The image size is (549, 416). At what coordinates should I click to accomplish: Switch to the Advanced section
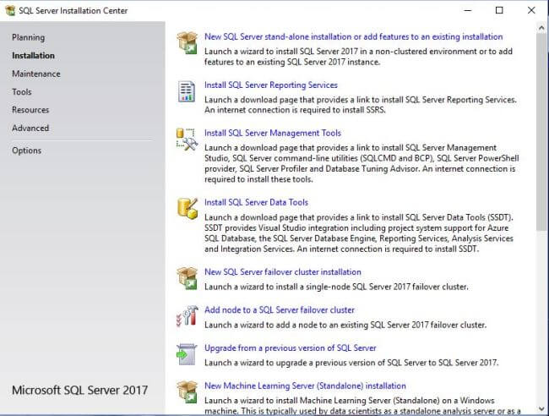coord(30,128)
